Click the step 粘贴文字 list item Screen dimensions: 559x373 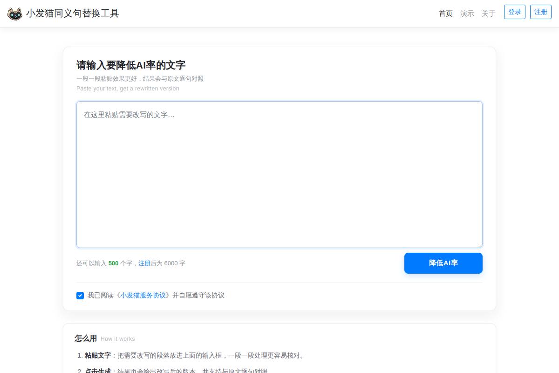(195, 355)
